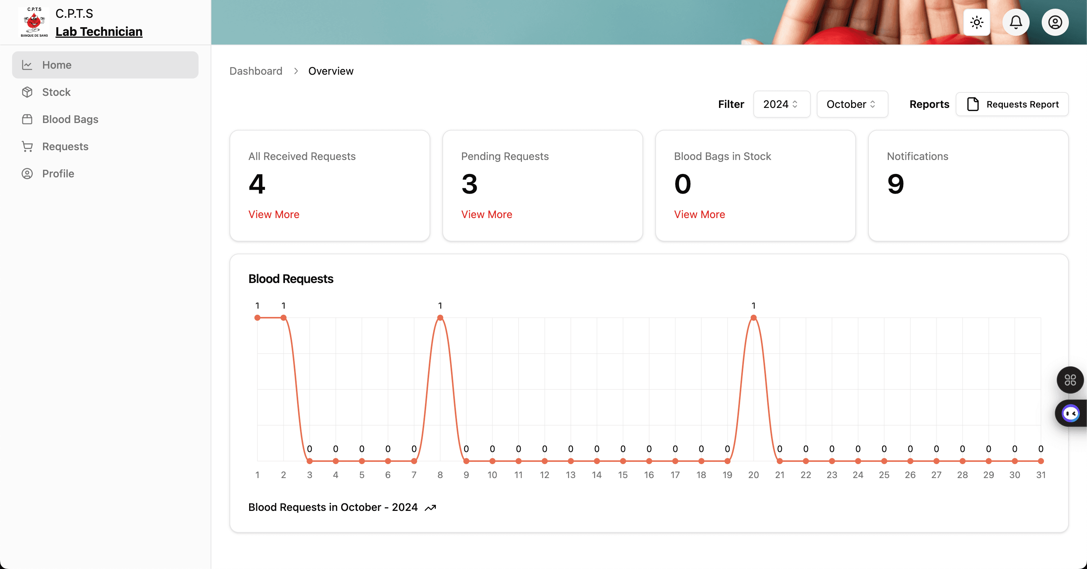Click the breadcrumb chevron separator
Viewport: 1087px width, 569px height.
pos(296,71)
